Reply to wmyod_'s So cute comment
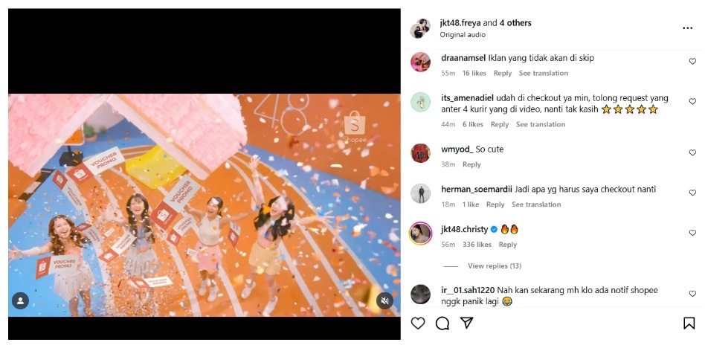 471,164
